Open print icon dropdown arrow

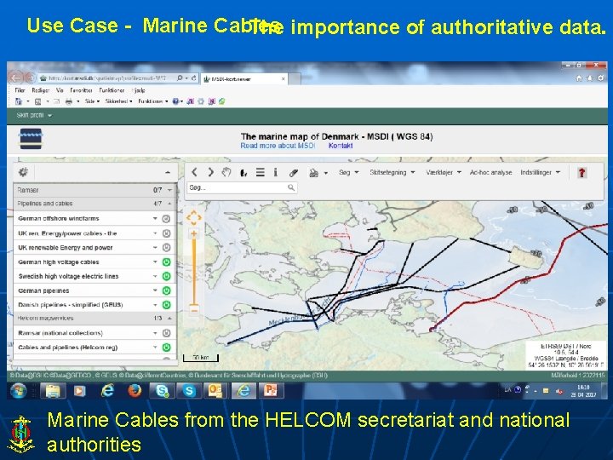(x=325, y=173)
